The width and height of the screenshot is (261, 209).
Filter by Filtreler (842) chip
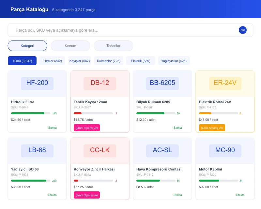(x=52, y=61)
